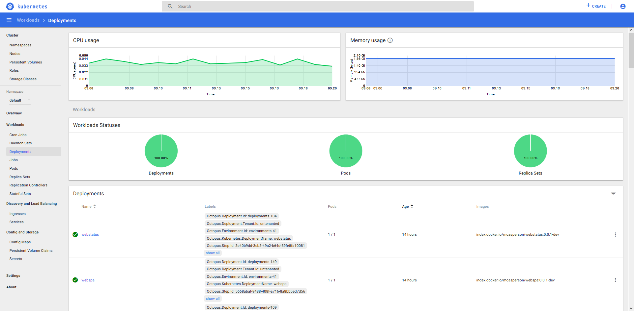Open the Deployments list filter icon
Viewport: 634px width, 311px height.
(613, 193)
